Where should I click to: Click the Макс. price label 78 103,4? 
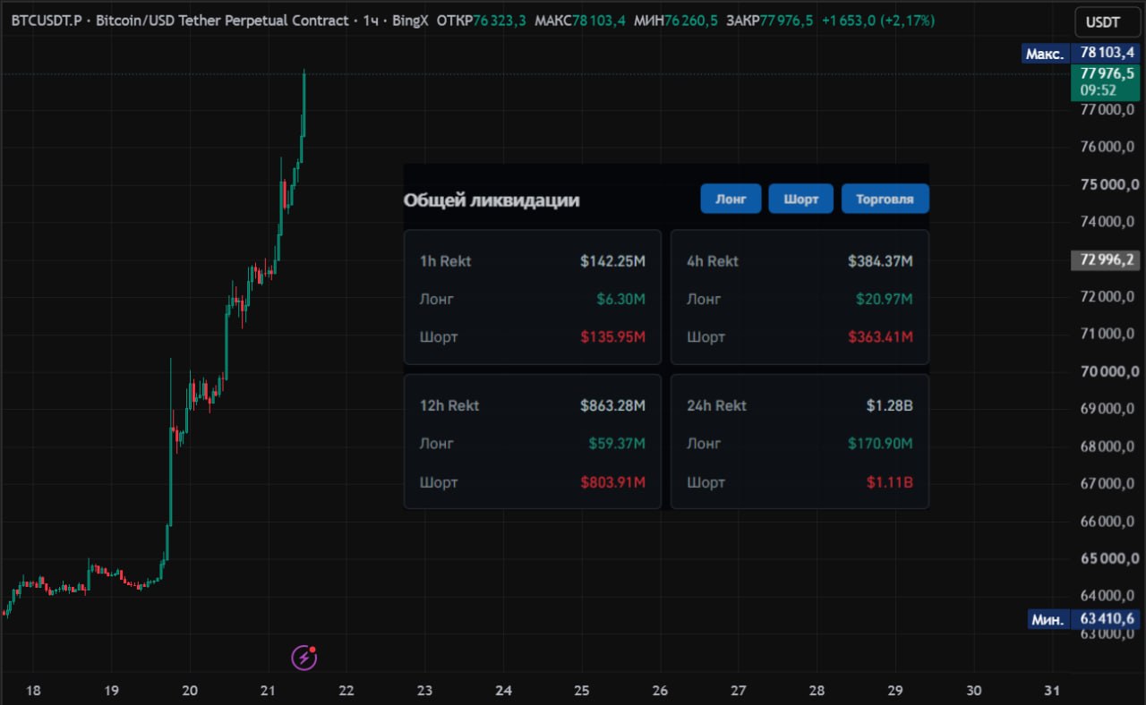(x=1107, y=54)
